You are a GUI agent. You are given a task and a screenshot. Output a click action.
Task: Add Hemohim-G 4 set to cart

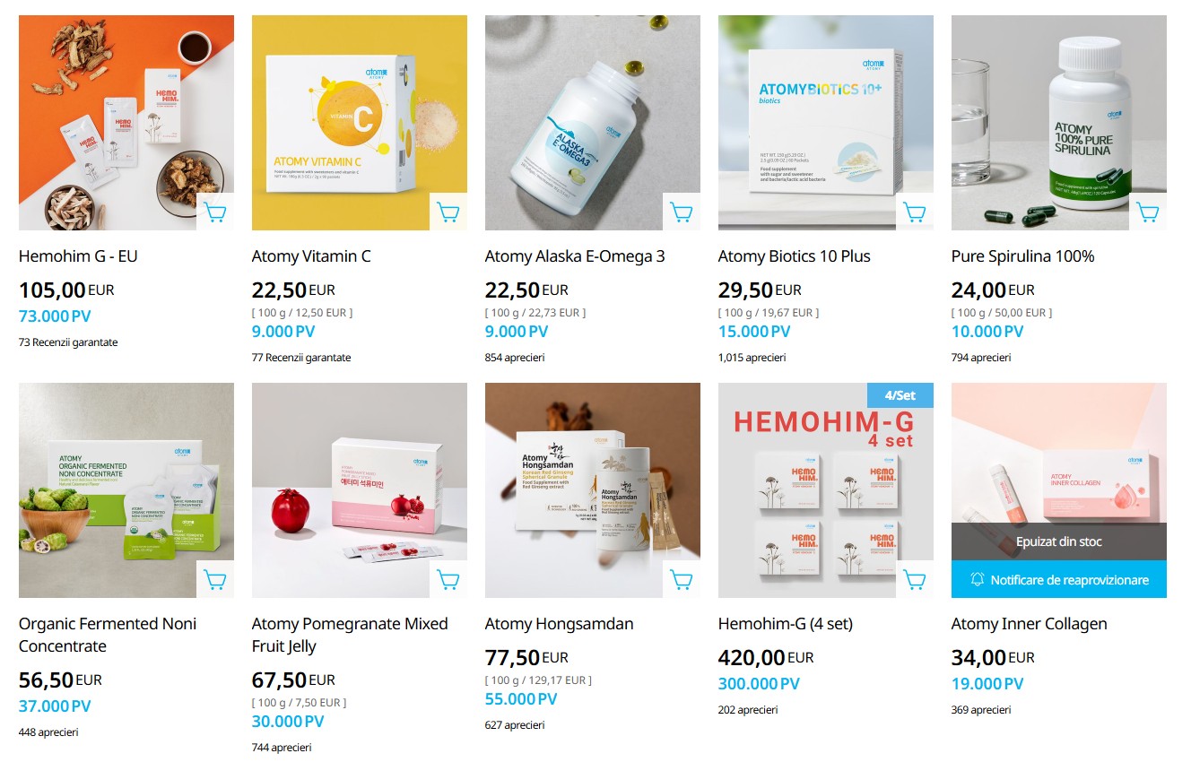coord(915,580)
